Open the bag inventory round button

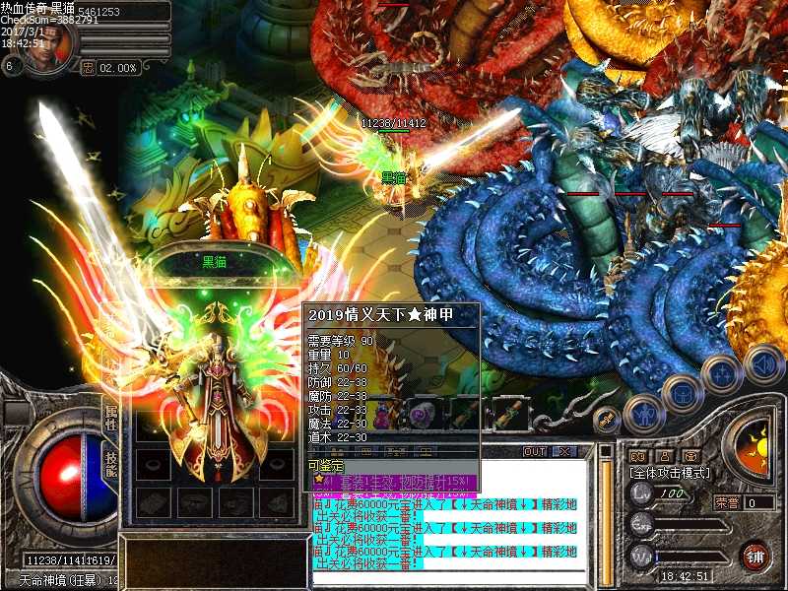pyautogui.click(x=683, y=395)
